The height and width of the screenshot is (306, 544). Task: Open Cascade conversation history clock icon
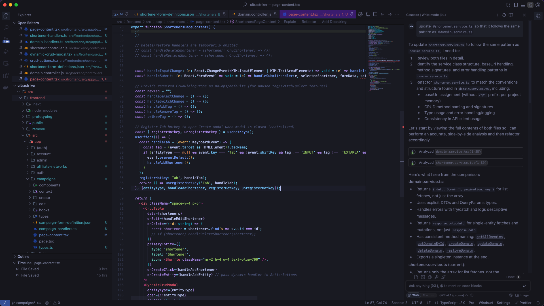(504, 15)
